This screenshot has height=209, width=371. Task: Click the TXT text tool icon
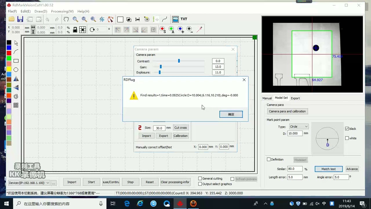[184, 19]
